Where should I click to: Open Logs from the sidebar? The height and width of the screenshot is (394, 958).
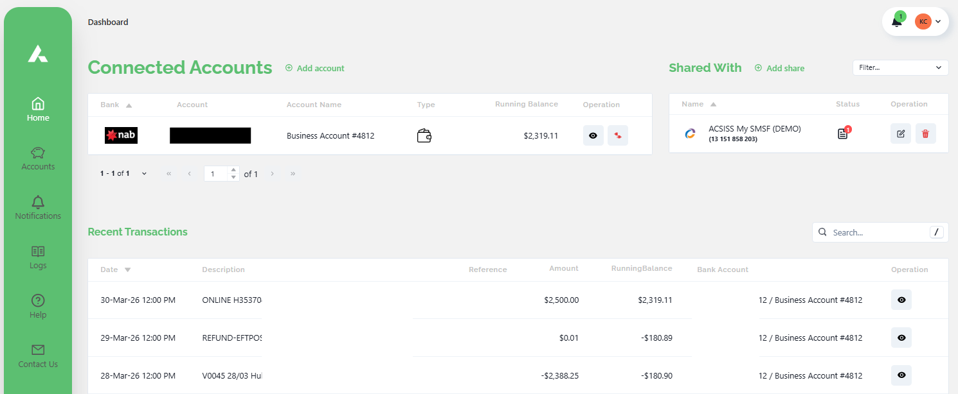pyautogui.click(x=38, y=257)
